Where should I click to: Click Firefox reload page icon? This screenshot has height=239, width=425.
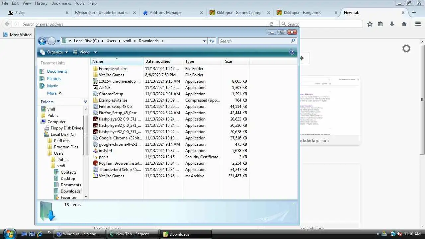tap(271, 24)
